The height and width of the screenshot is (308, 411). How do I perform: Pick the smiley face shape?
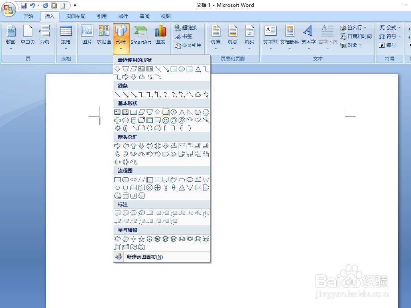click(x=166, y=120)
